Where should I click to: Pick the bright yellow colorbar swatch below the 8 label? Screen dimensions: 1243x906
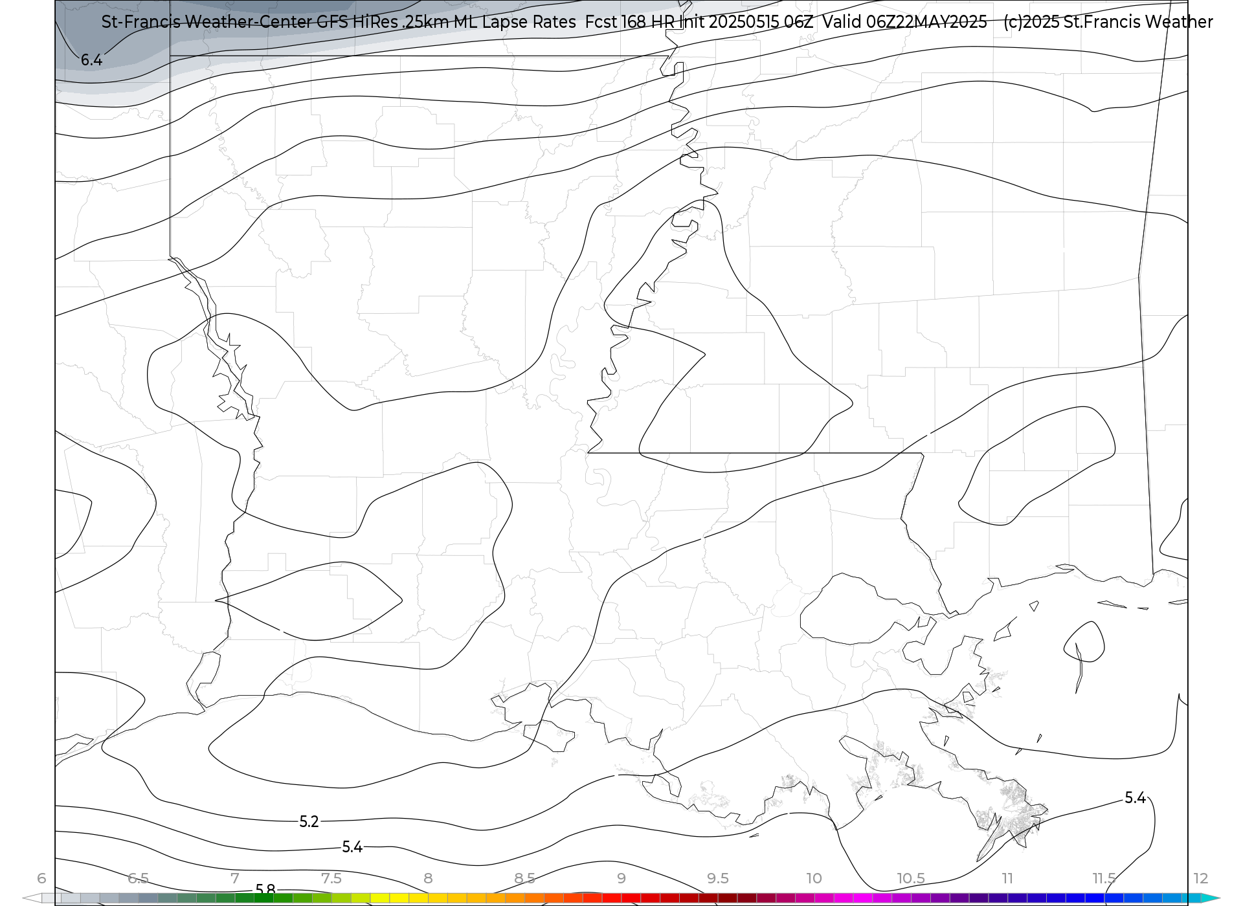pos(419,898)
